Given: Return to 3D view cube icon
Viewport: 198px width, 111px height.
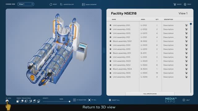Looking at the screenshot, I should pyautogui.click(x=7, y=101).
